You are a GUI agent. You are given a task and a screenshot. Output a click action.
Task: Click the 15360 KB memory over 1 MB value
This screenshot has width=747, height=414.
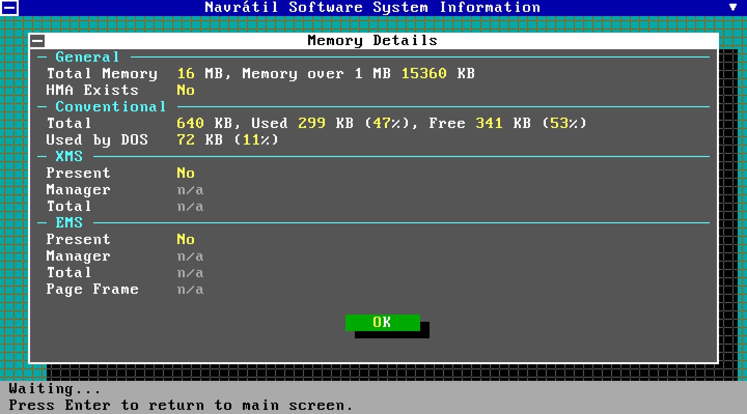[438, 74]
